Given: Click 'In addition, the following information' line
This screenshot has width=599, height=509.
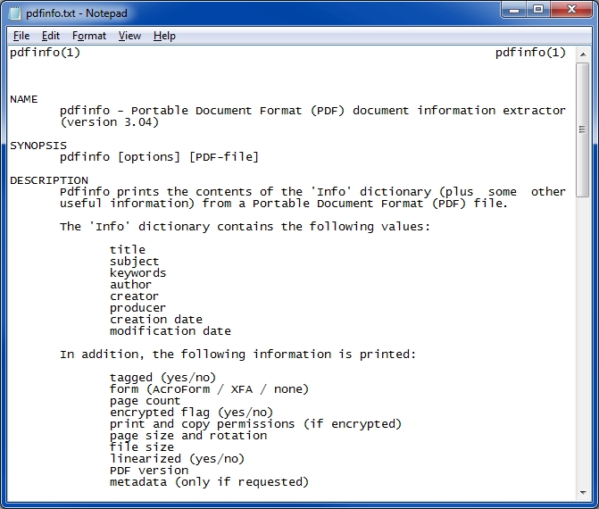Looking at the screenshot, I should (238, 355).
